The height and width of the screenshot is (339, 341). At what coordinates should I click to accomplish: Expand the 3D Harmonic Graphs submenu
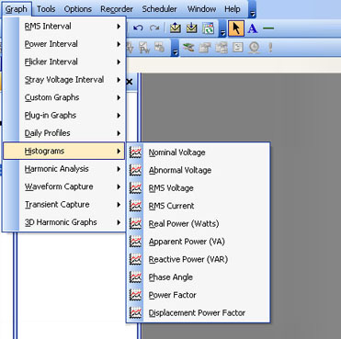point(64,222)
